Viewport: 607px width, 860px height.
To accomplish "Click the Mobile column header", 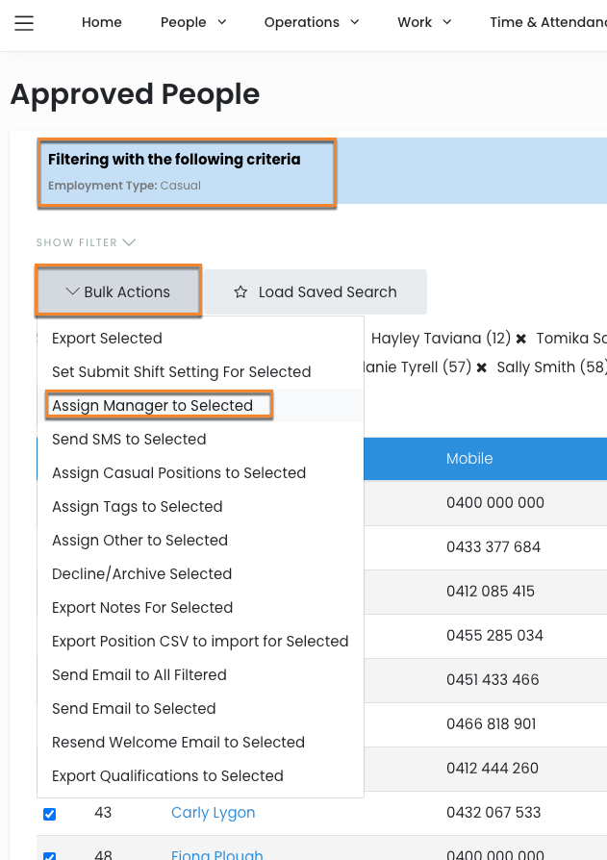I will pyautogui.click(x=469, y=459).
